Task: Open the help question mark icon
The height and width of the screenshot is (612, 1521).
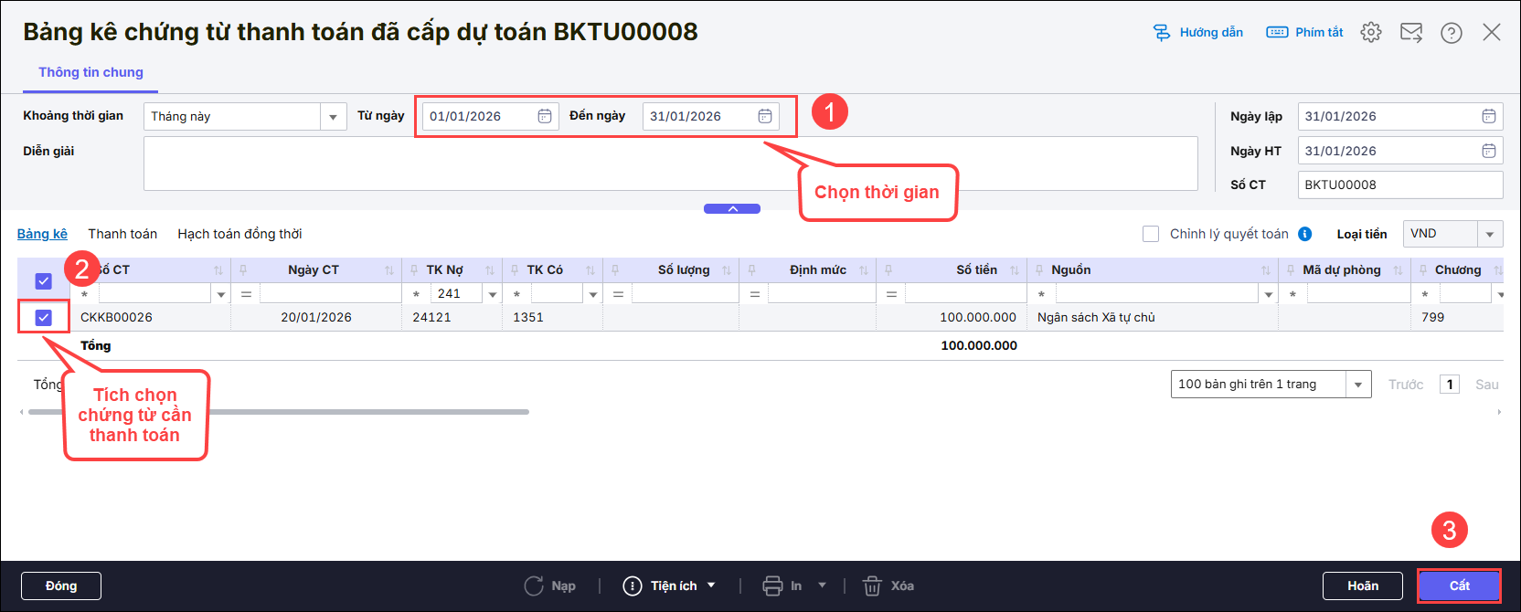Action: click(1452, 33)
